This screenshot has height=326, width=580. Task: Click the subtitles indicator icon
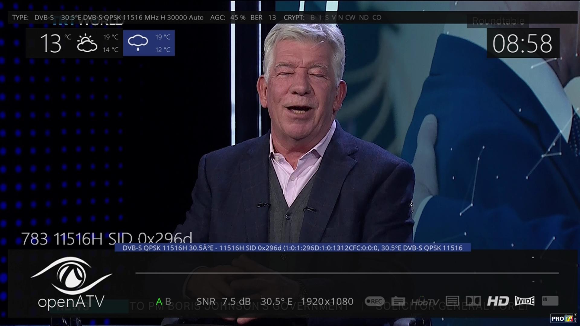398,301
